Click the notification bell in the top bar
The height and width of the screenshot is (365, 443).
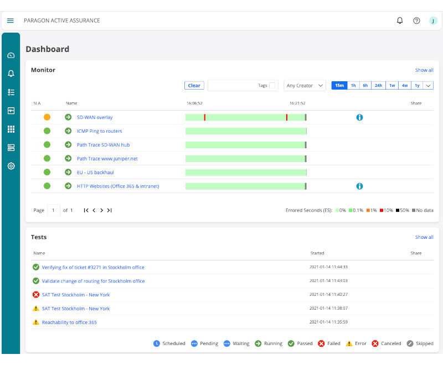[400, 20]
